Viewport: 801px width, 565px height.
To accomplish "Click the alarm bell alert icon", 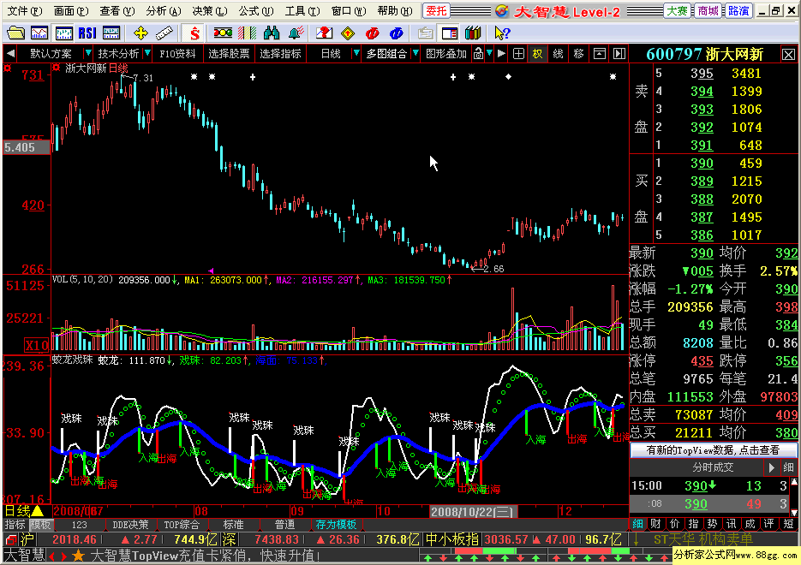I will [296, 33].
